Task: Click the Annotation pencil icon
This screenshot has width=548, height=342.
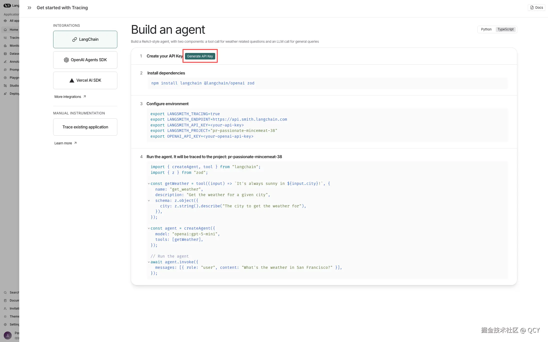Action: 5,62
